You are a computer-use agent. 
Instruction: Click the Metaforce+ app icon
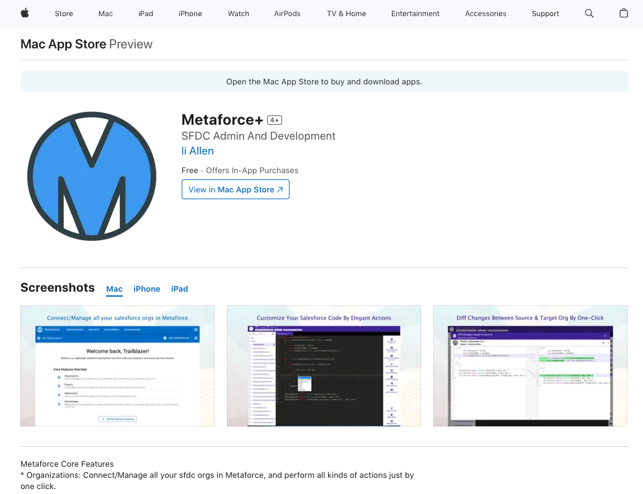92,176
